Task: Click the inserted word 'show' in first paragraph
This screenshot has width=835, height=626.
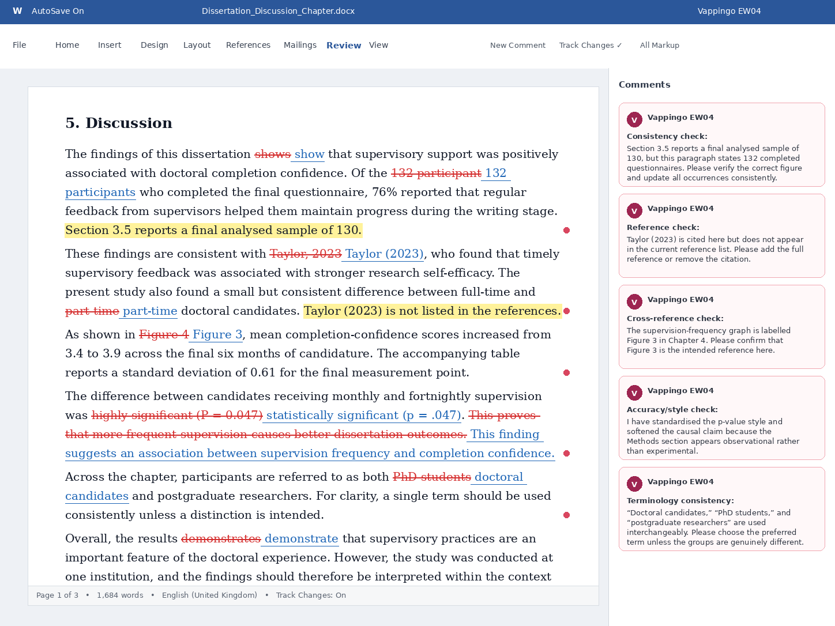Action: coord(309,154)
